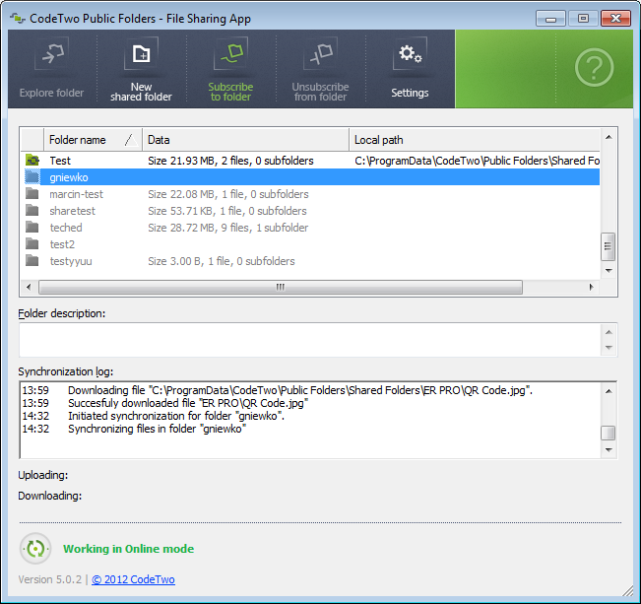Screen dimensions: 641x604
Task: Click the 'Version 5.0.2' text
Action: point(50,579)
